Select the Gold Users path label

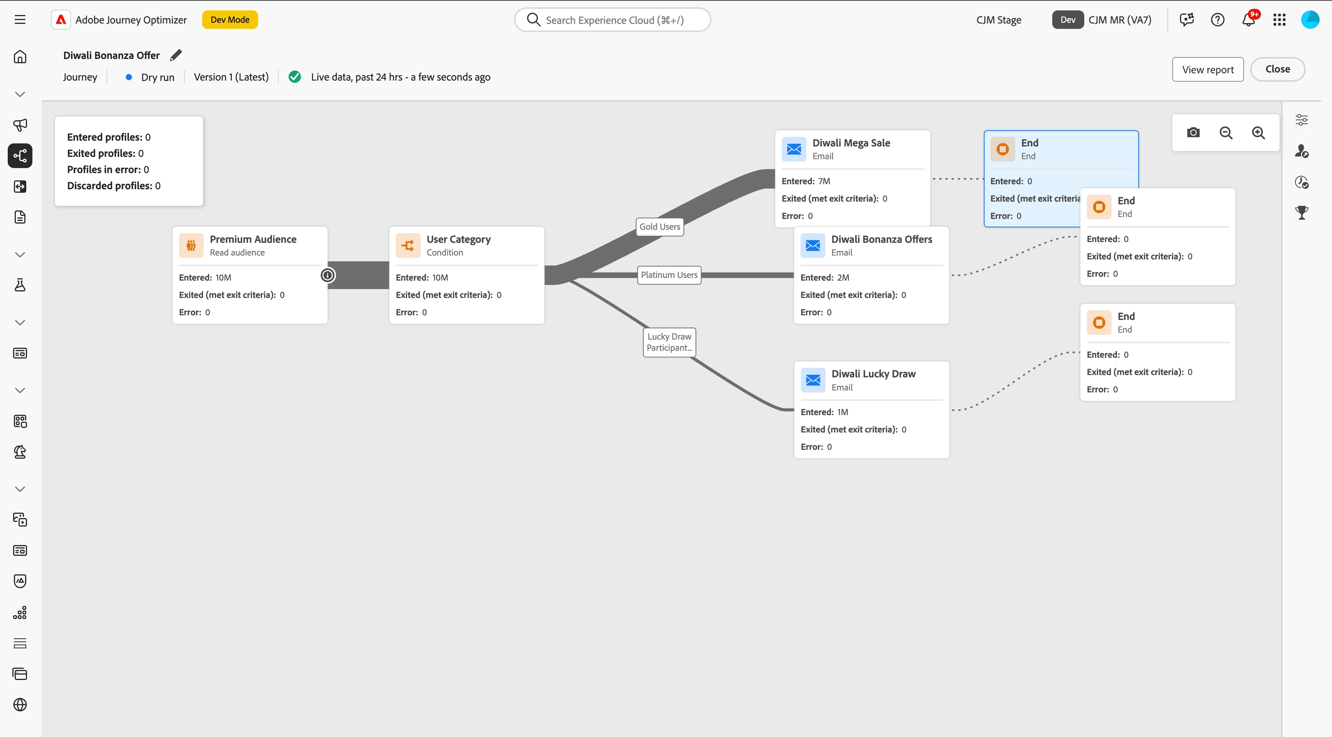point(659,227)
